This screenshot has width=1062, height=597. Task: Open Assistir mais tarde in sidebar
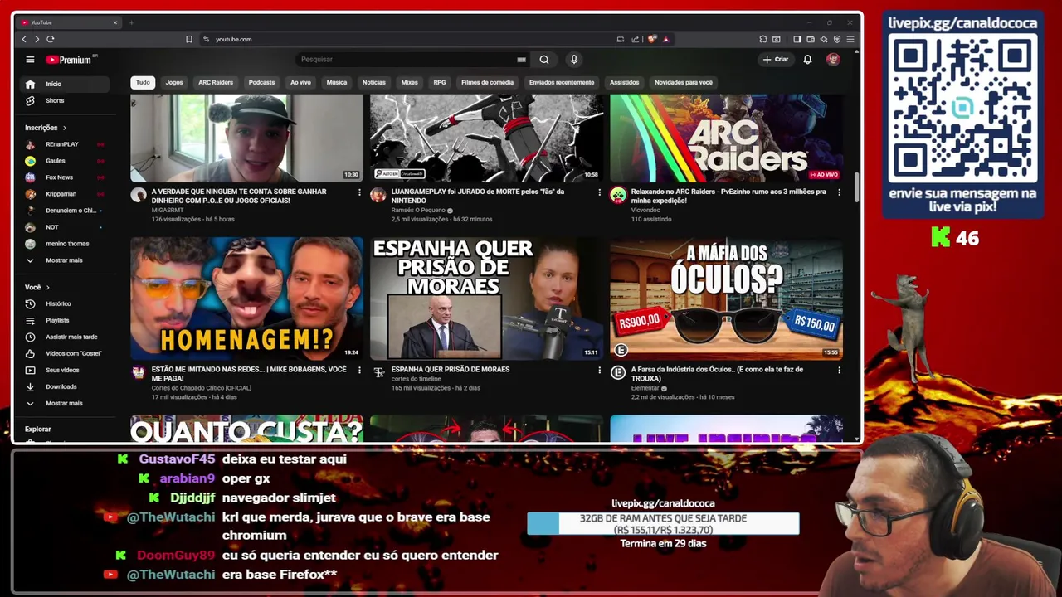click(x=64, y=337)
